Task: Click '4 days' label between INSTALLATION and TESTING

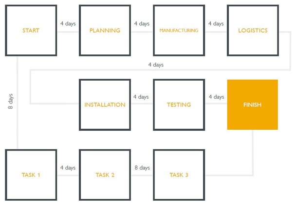Action: [142, 97]
